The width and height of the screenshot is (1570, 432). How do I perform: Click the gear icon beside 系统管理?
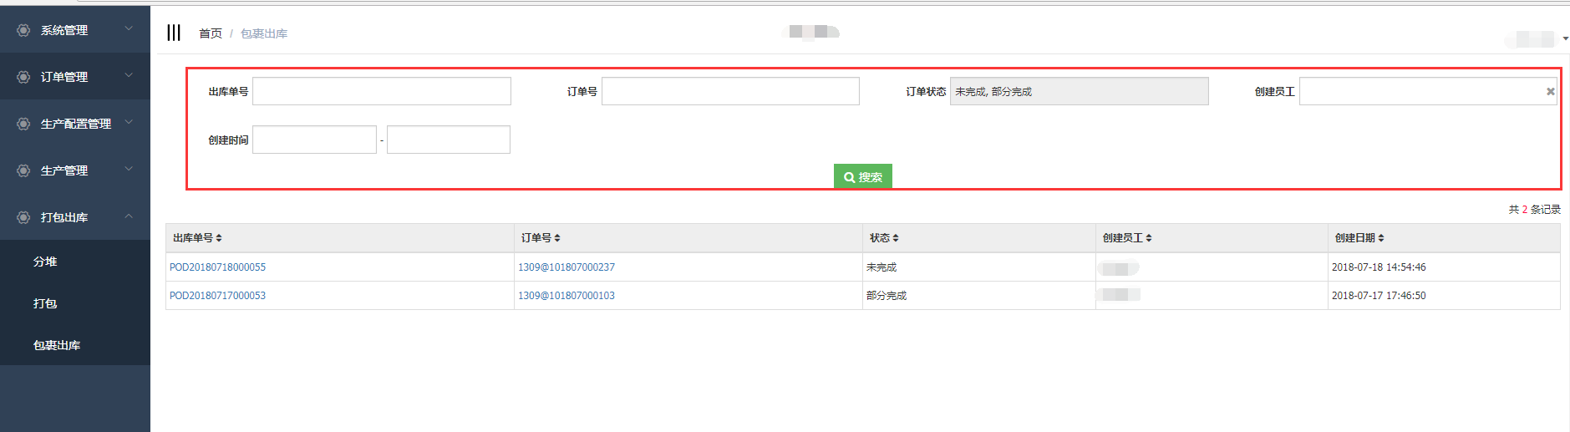[x=23, y=30]
